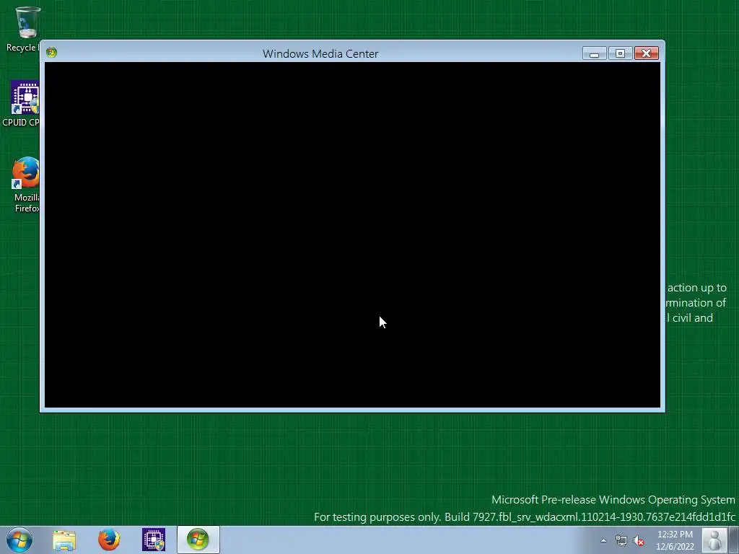
Task: Maximize the Windows Media Center window
Action: pyautogui.click(x=620, y=53)
